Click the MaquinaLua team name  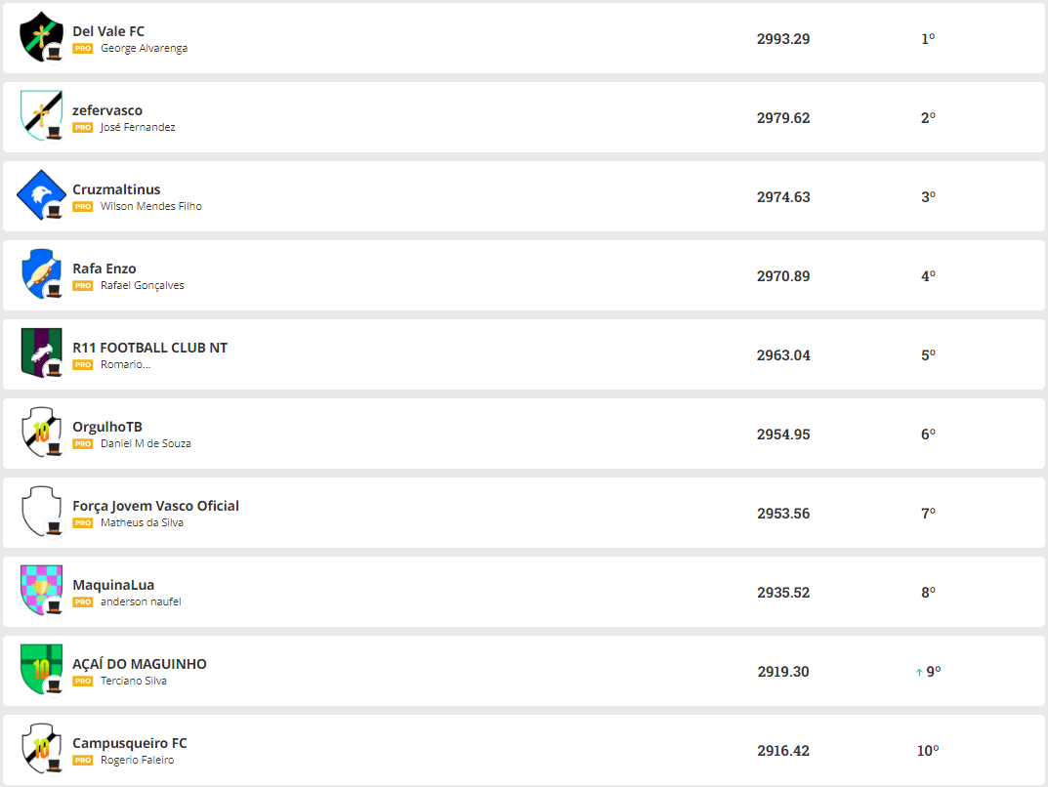pyautogui.click(x=113, y=585)
